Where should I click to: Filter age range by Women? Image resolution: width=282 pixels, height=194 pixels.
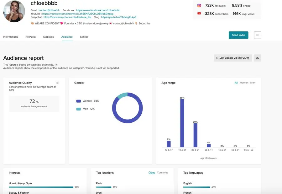pos(244,83)
